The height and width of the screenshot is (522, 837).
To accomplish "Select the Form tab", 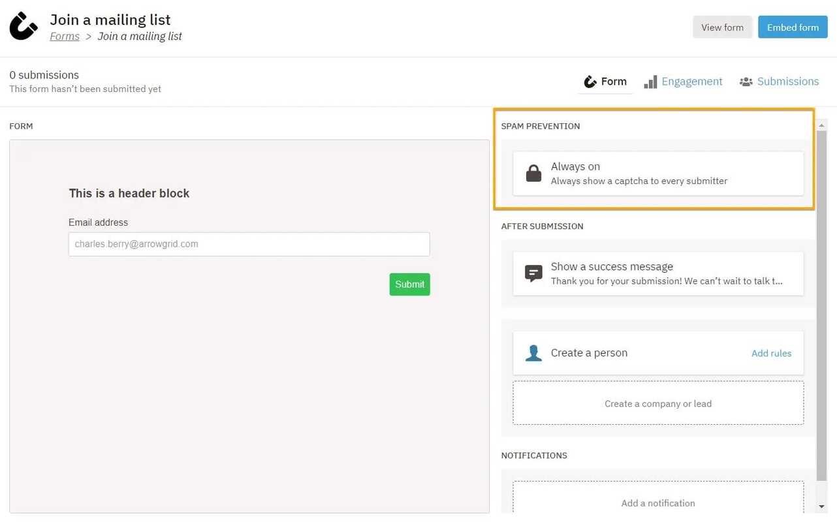I will (613, 81).
